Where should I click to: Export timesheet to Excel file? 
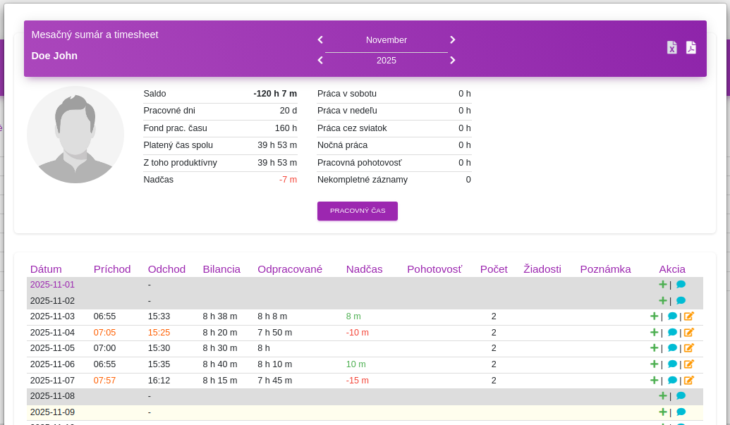pos(671,47)
